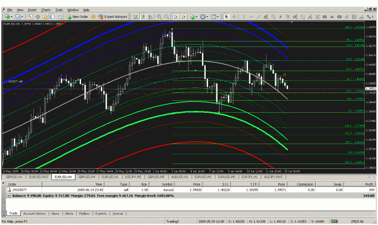Open the Profiles toolbar icon
This screenshot has width=378, height=225.
[18, 16]
